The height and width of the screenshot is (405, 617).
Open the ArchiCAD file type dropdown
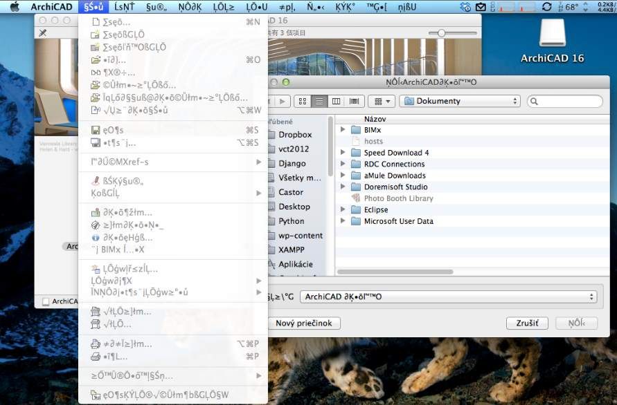click(448, 297)
